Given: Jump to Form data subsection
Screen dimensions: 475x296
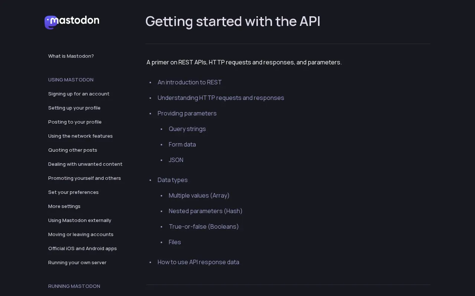Looking at the screenshot, I should click(182, 144).
